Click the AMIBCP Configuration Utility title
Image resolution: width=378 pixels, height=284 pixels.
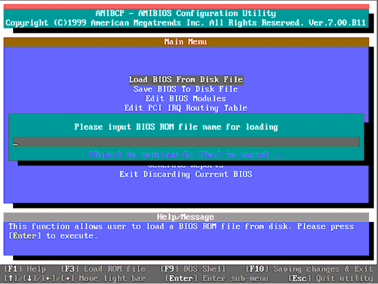[186, 14]
